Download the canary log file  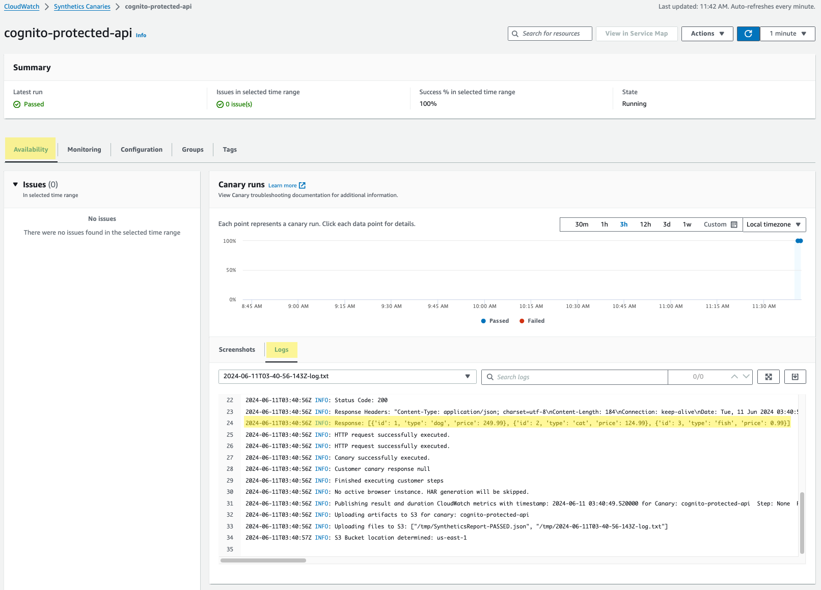coord(795,377)
